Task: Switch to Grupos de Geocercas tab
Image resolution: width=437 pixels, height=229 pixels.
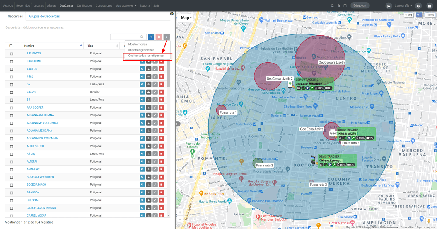Action: (x=44, y=17)
